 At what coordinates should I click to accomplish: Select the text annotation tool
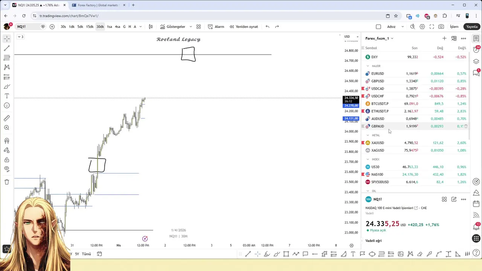(x=7, y=96)
